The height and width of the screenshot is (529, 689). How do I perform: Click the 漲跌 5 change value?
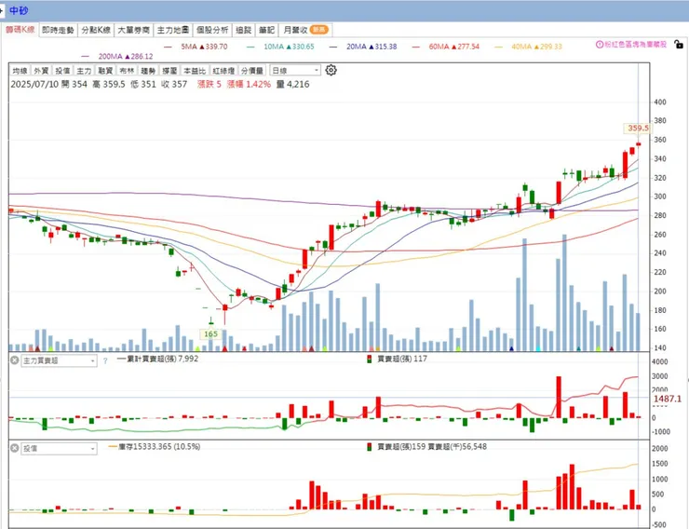(209, 84)
